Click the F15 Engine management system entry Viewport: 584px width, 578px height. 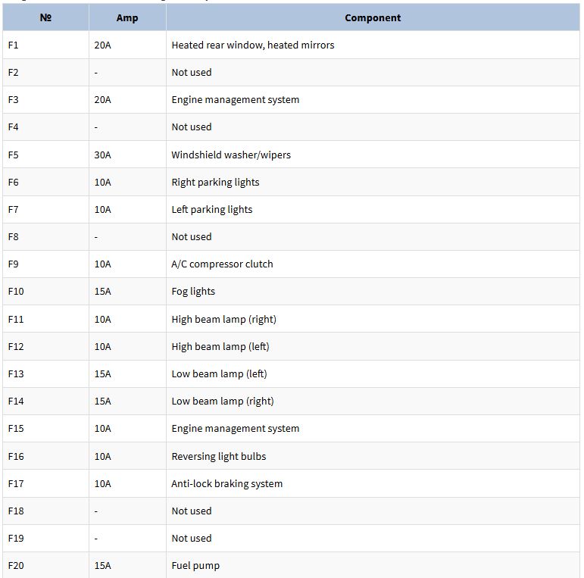235,428
